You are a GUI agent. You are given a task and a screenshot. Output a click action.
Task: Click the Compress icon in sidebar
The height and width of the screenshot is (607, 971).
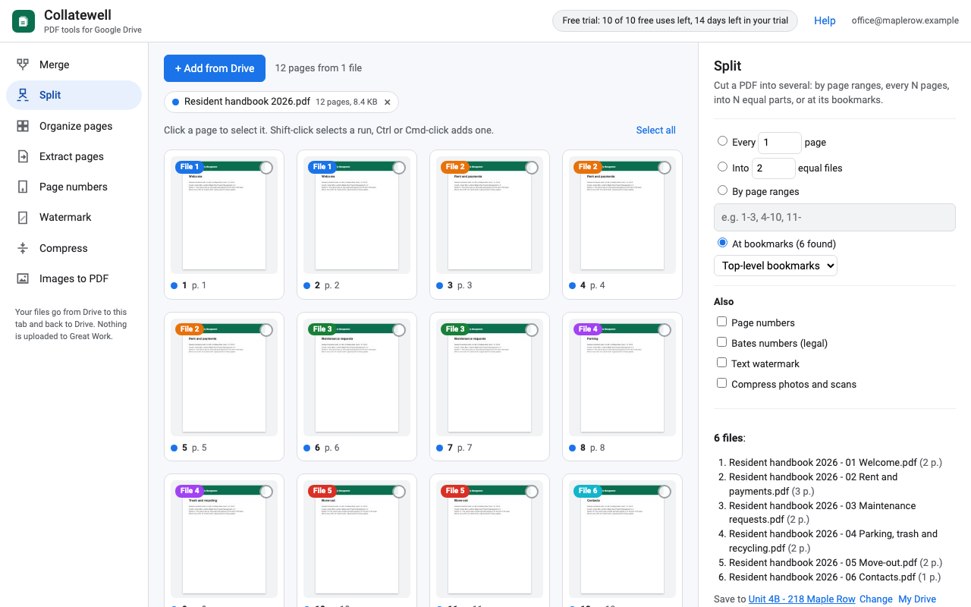pos(23,248)
